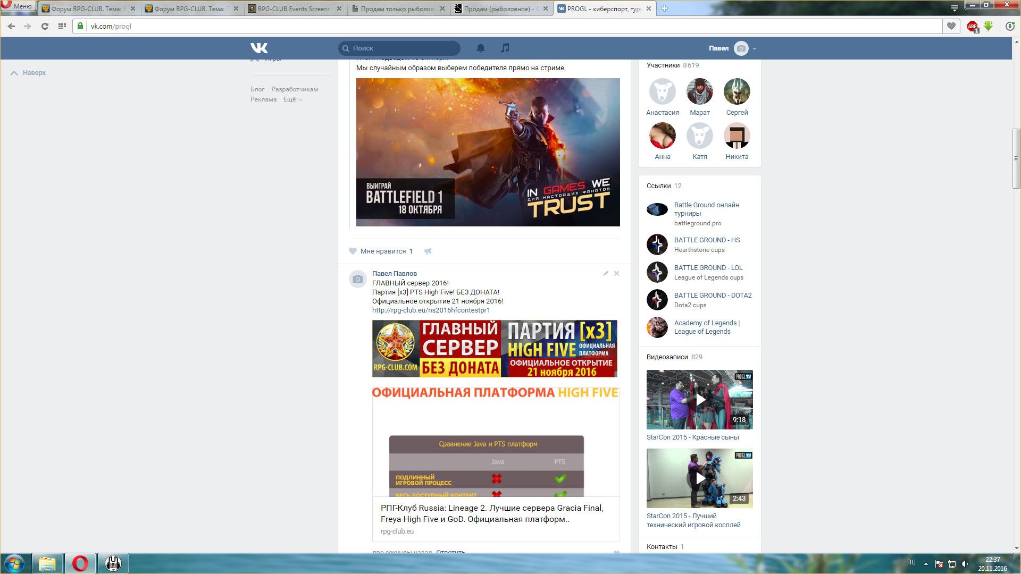Open the Battlefield 1 giveaway image
Screen dimensions: 1021x574
click(488, 152)
